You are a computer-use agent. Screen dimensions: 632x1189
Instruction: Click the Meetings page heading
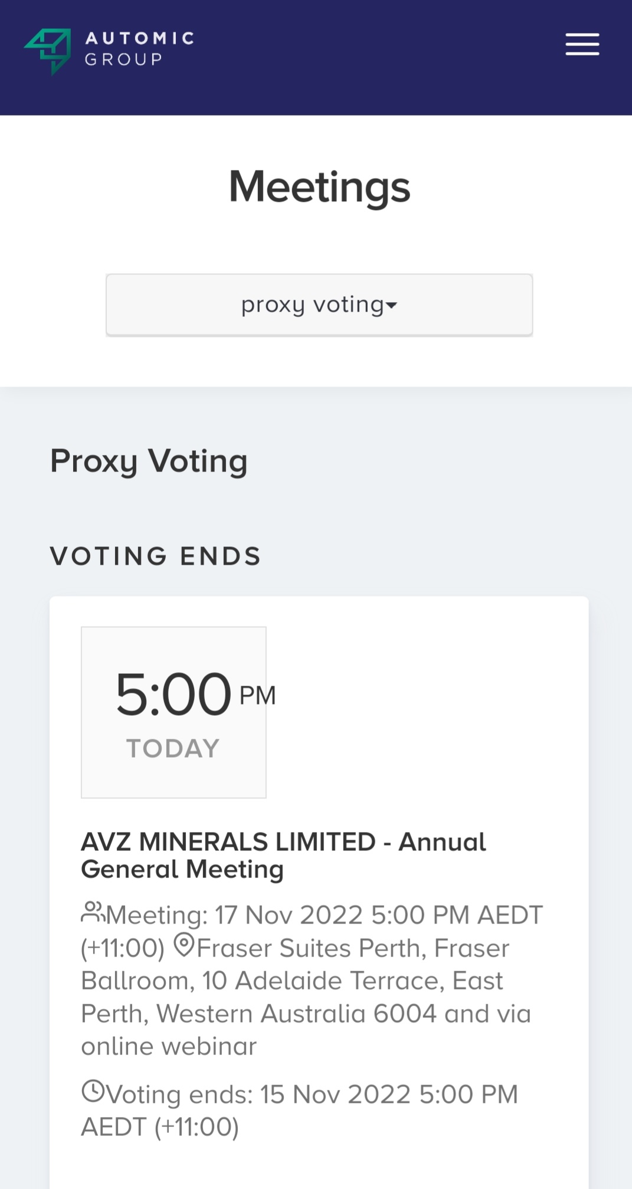[319, 187]
